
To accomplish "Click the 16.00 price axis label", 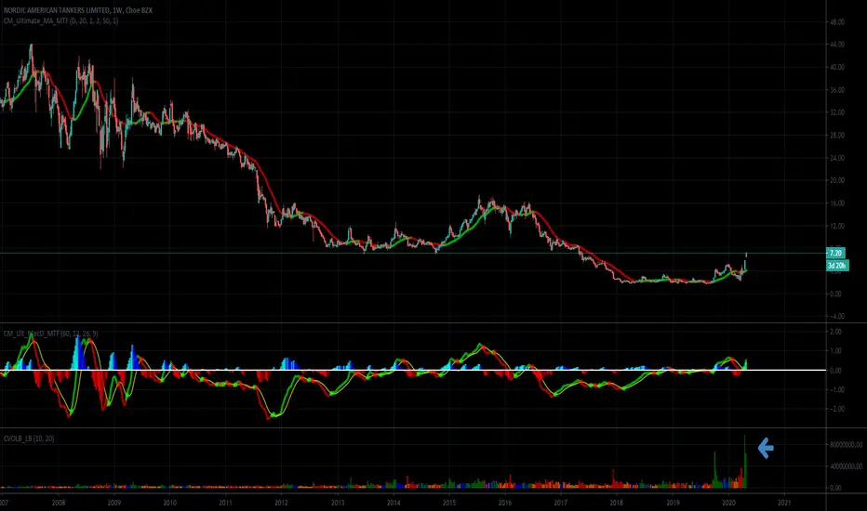I will point(837,203).
